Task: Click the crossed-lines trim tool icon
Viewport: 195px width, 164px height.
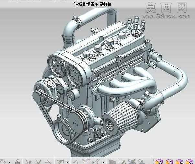Action: tap(48, 161)
